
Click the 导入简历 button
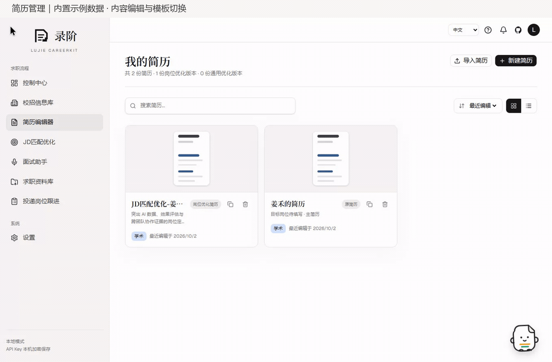click(x=471, y=60)
